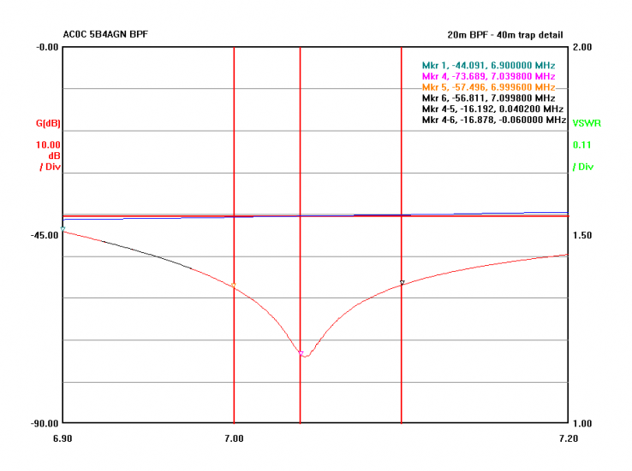Click the 20m BPF - 40m trap detail title
The image size is (632, 471).
(505, 35)
